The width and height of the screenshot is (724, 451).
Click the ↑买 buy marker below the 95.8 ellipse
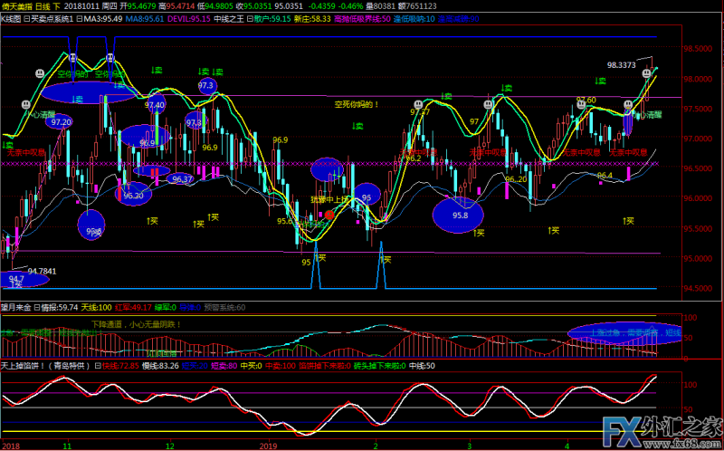click(x=480, y=233)
